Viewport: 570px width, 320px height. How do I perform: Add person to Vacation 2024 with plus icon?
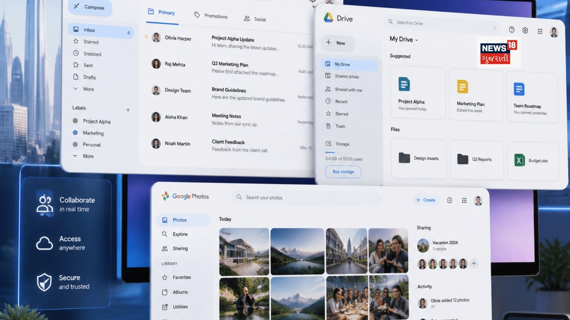click(474, 263)
